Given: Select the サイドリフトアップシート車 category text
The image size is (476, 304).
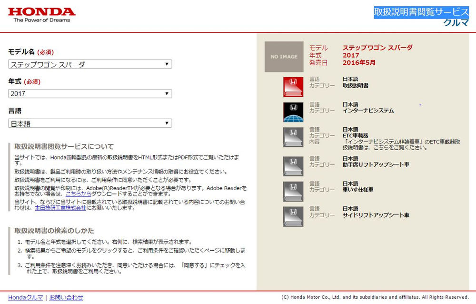Looking at the screenshot, I should coord(376,215).
